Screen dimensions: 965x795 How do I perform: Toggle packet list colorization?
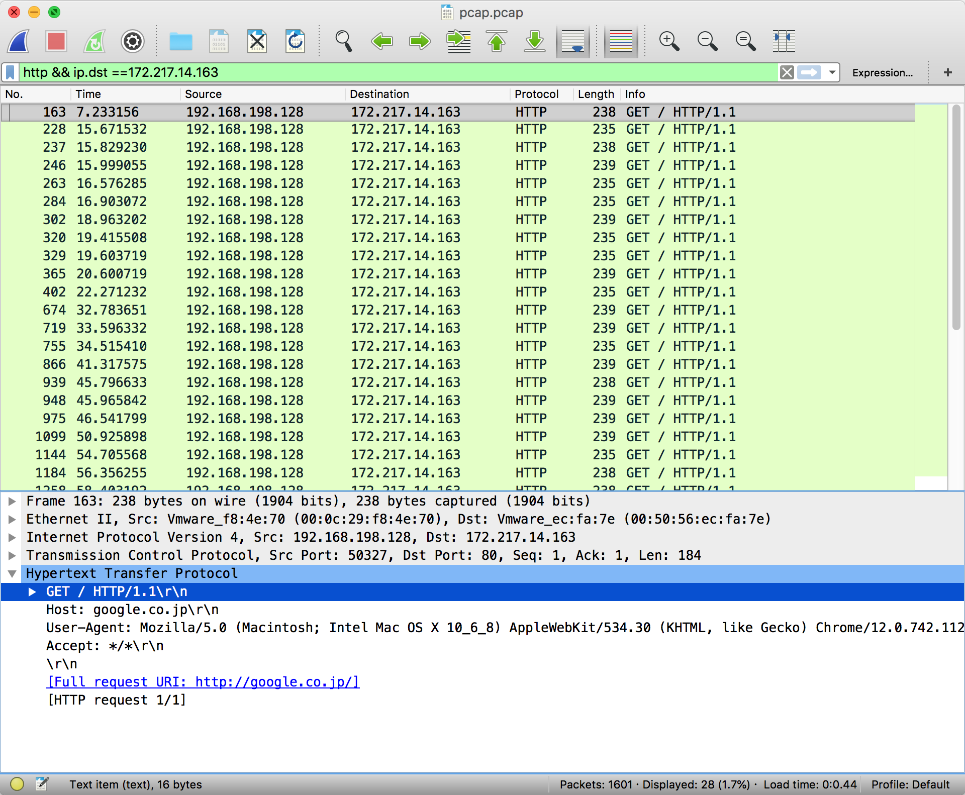620,41
